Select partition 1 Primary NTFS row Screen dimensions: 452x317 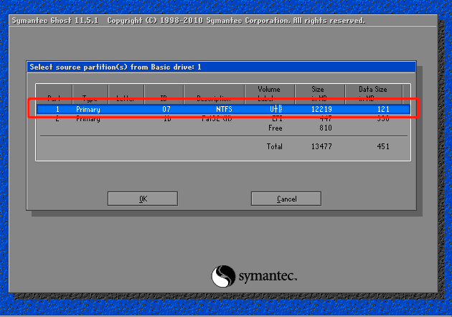click(x=222, y=110)
